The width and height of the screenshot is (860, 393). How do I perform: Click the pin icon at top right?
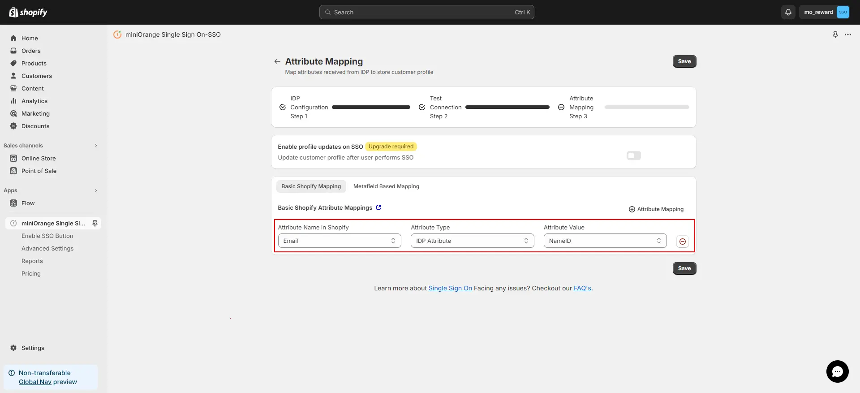835,35
